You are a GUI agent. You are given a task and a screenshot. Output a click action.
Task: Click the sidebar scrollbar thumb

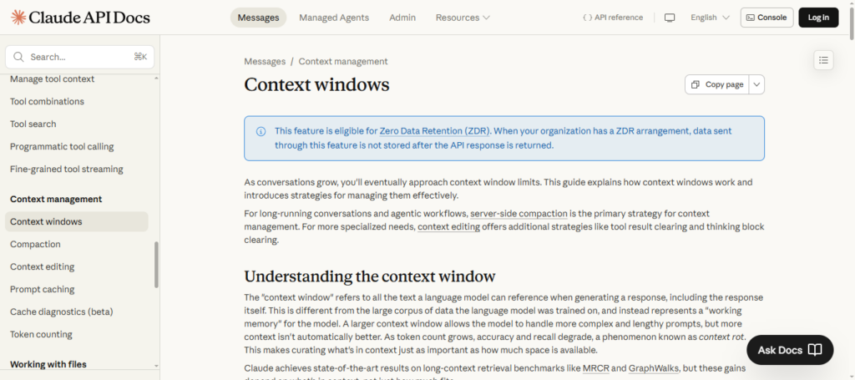click(156, 265)
